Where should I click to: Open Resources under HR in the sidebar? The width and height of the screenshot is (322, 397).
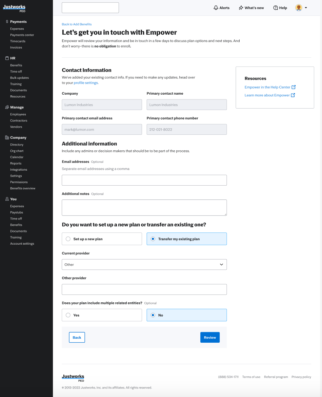click(18, 96)
